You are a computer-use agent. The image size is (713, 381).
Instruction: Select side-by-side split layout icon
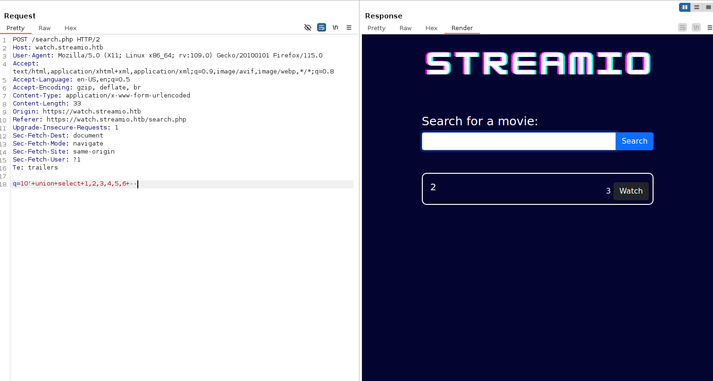tap(684, 7)
